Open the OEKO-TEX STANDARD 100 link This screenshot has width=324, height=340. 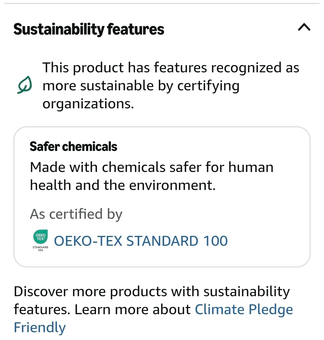point(141,241)
